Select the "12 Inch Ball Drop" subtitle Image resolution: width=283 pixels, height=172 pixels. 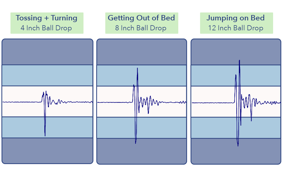point(236,28)
